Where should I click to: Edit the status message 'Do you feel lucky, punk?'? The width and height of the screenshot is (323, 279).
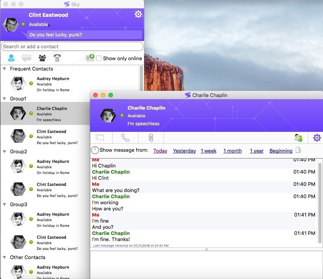pyautogui.click(x=84, y=34)
